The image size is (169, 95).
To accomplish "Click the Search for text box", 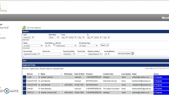I will (52, 54).
